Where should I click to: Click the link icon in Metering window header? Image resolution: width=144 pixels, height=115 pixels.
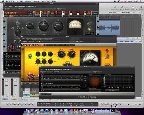tap(41, 69)
